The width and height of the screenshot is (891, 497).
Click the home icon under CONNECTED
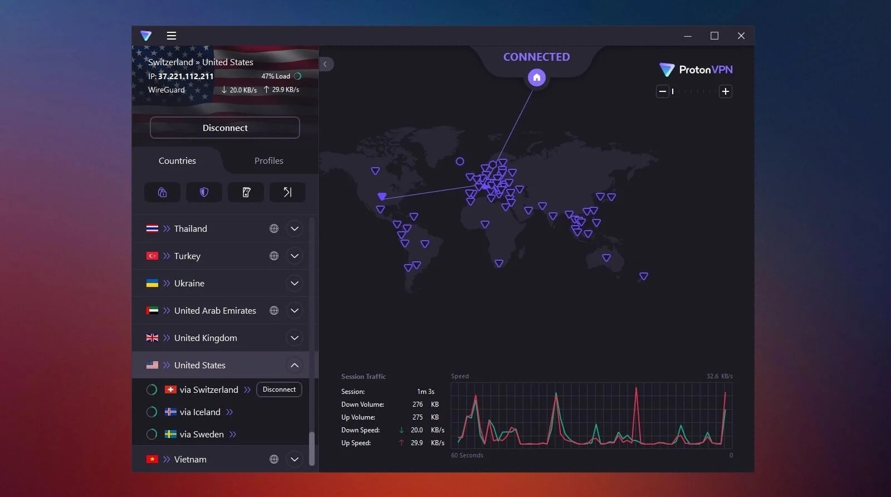tap(536, 77)
